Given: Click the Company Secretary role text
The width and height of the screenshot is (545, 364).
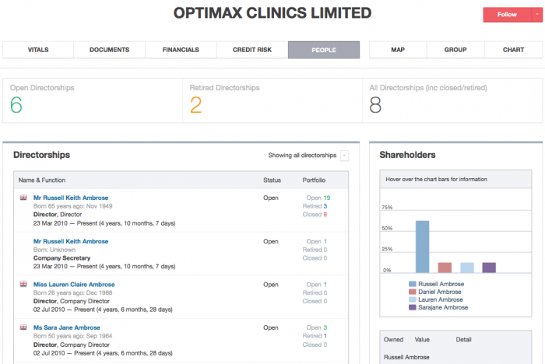Looking at the screenshot, I should pos(62,258).
